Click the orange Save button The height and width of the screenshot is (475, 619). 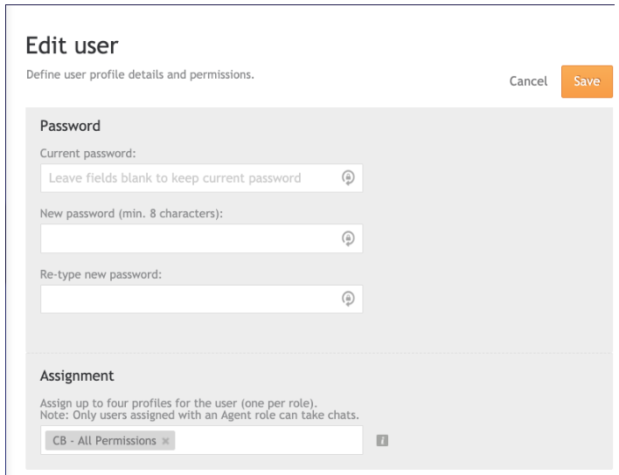[x=587, y=81]
